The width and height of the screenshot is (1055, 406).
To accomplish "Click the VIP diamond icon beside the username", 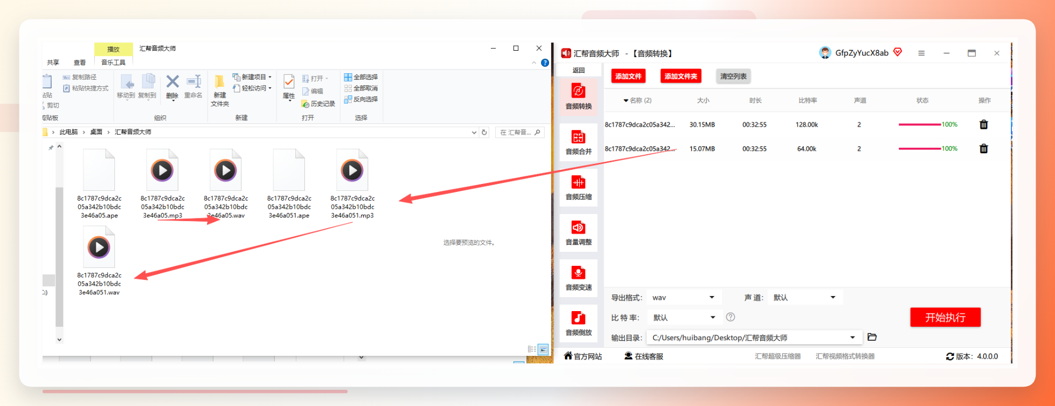I will (898, 52).
